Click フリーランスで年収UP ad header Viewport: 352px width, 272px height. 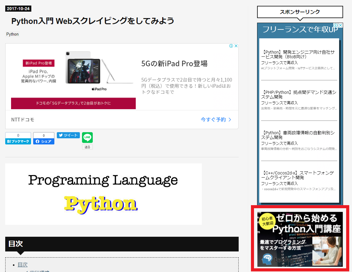(300, 29)
